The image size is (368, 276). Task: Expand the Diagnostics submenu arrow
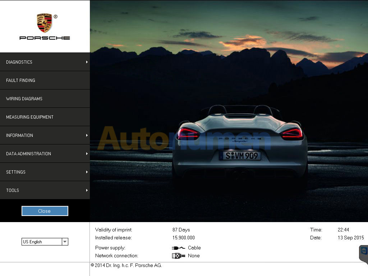[x=87, y=62]
